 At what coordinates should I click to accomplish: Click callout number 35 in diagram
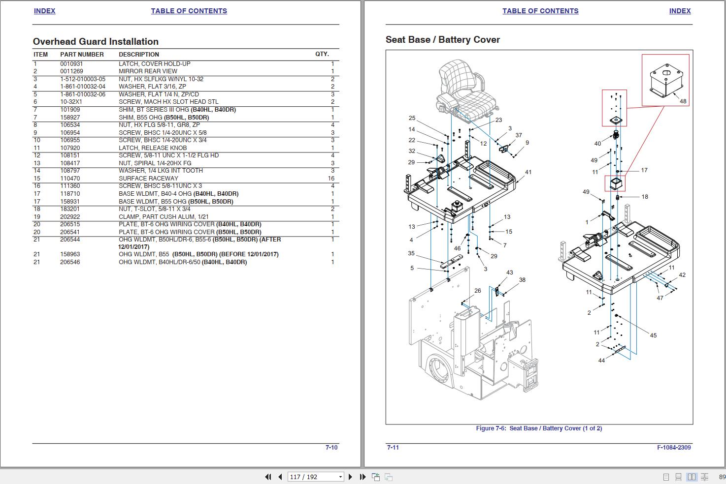click(x=411, y=253)
